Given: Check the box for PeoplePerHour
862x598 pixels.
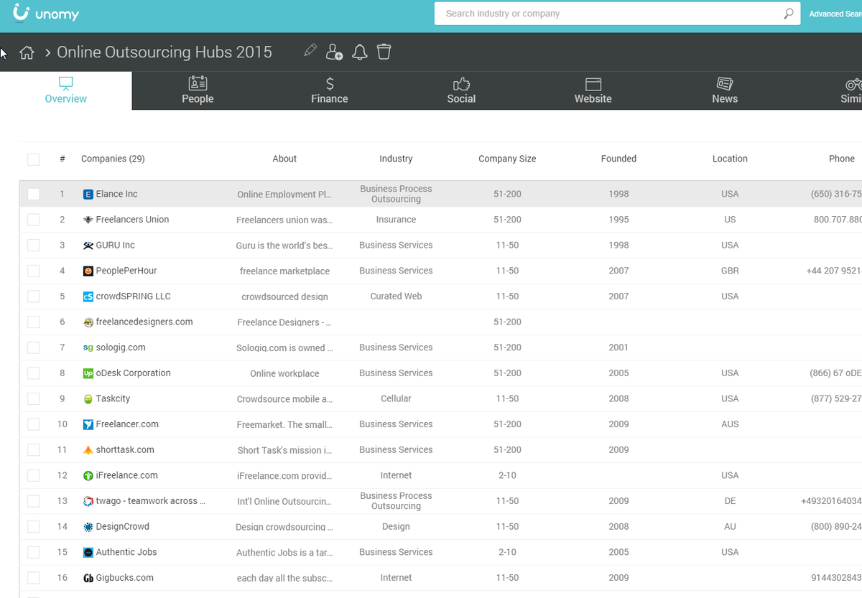Looking at the screenshot, I should [34, 271].
